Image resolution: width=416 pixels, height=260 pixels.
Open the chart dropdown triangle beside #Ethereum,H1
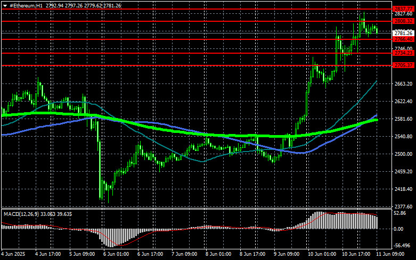[5, 5]
